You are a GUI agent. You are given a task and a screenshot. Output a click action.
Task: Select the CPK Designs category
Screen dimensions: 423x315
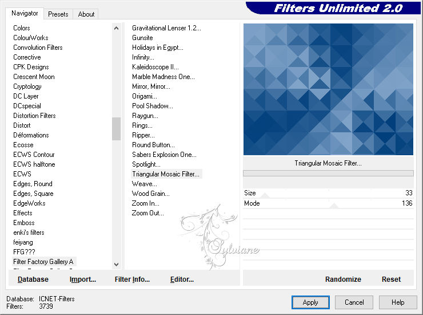[31, 67]
